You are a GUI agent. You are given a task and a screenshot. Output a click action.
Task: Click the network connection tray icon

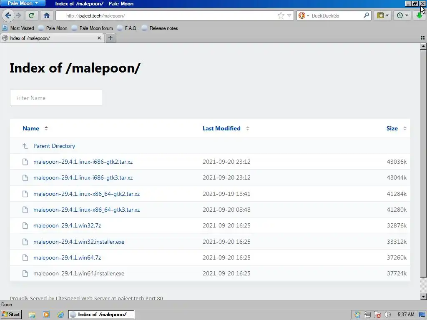tap(367, 315)
